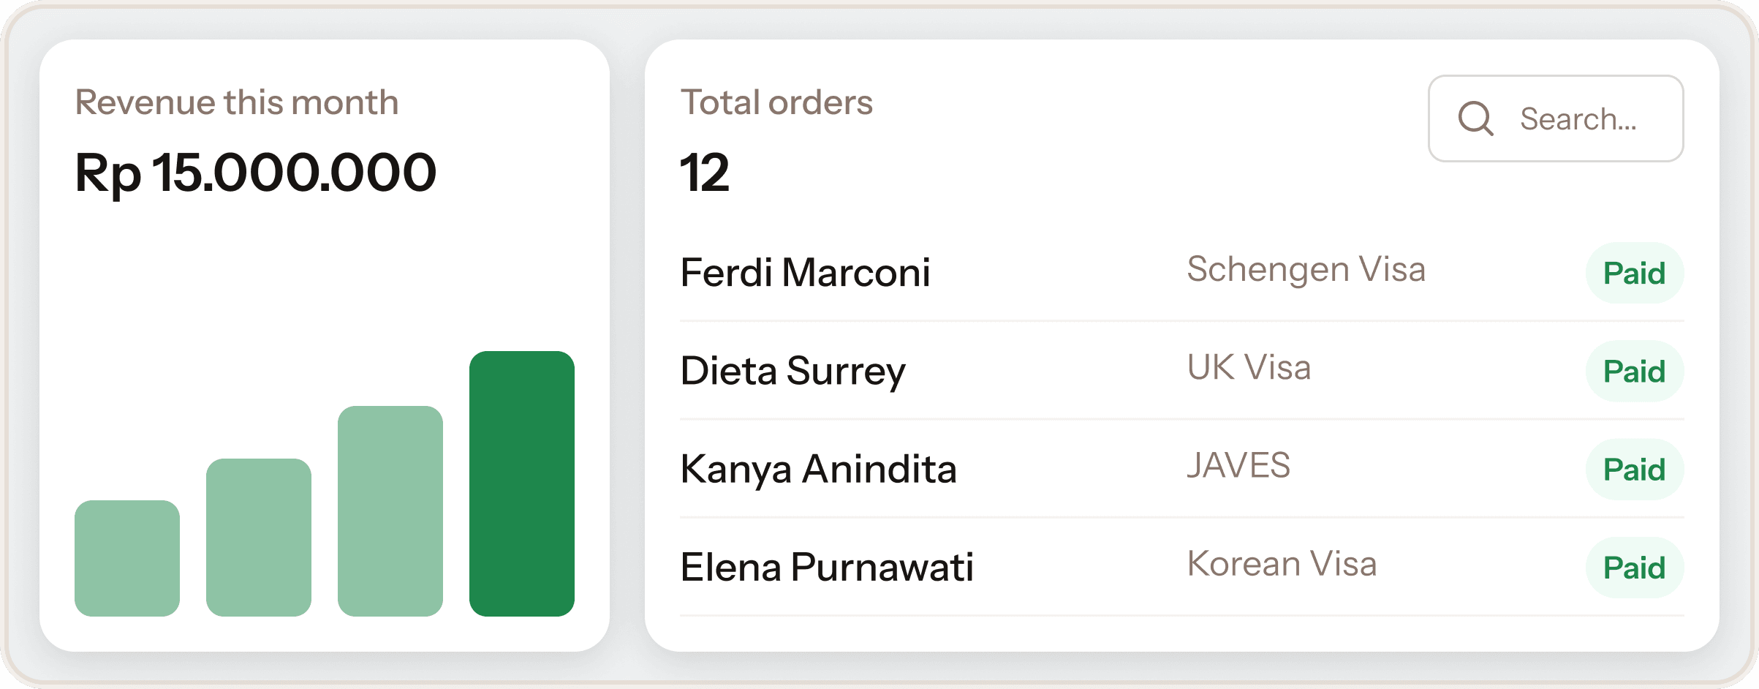
Task: Open Dieta Surrey's order row
Action: point(1182,371)
